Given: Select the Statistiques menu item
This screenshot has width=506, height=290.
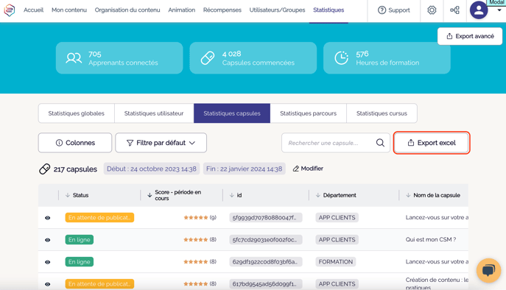Looking at the screenshot, I should (x=328, y=10).
